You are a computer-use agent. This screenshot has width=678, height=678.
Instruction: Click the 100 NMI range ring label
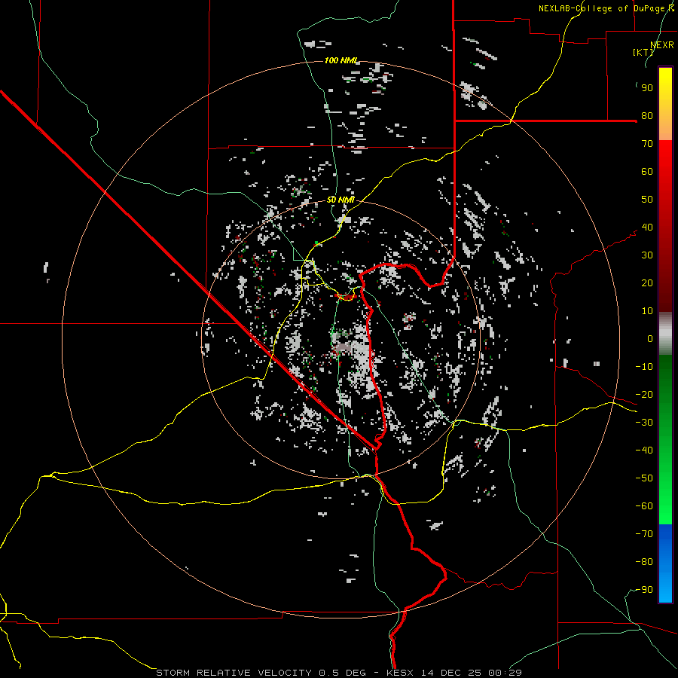tap(341, 60)
